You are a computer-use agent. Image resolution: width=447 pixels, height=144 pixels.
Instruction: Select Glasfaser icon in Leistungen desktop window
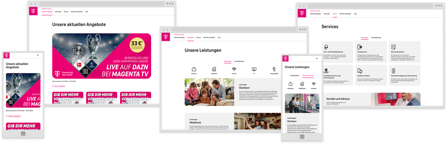pos(194,69)
